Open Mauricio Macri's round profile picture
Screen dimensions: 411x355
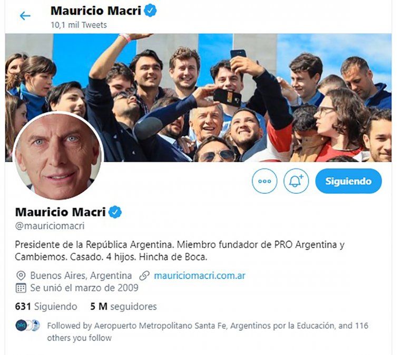coord(58,156)
